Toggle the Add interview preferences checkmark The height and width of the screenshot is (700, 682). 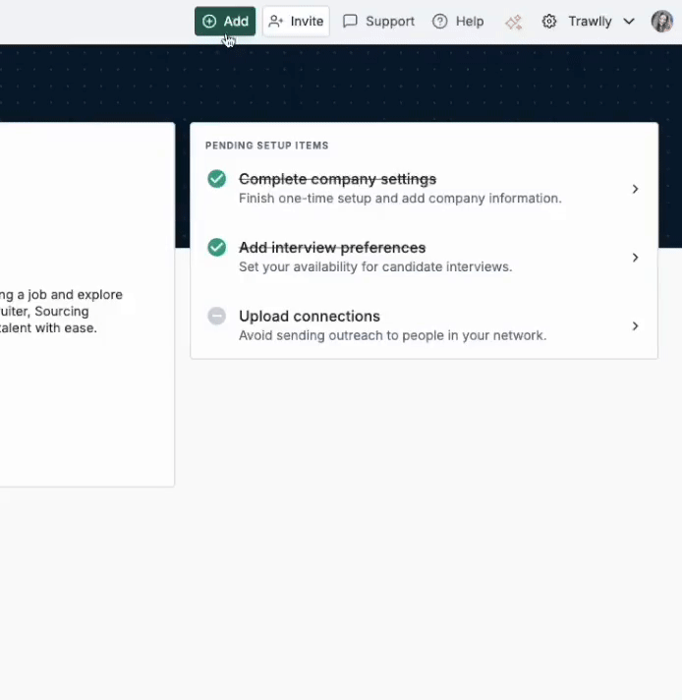pos(217,248)
